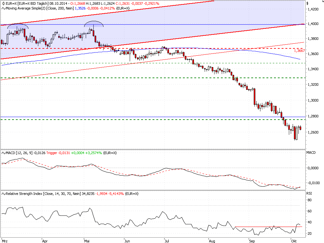Viewport: 324px width, 243px height.
Task: Select the 'Relative Strength Index' indicator label
Action: point(24,194)
